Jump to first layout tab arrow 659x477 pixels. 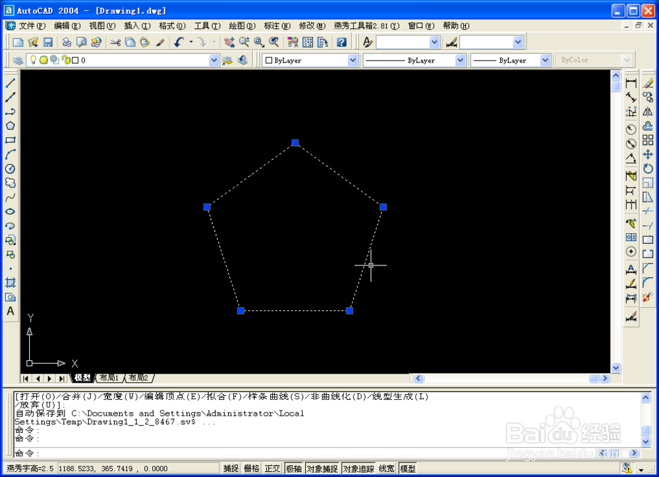(26, 378)
